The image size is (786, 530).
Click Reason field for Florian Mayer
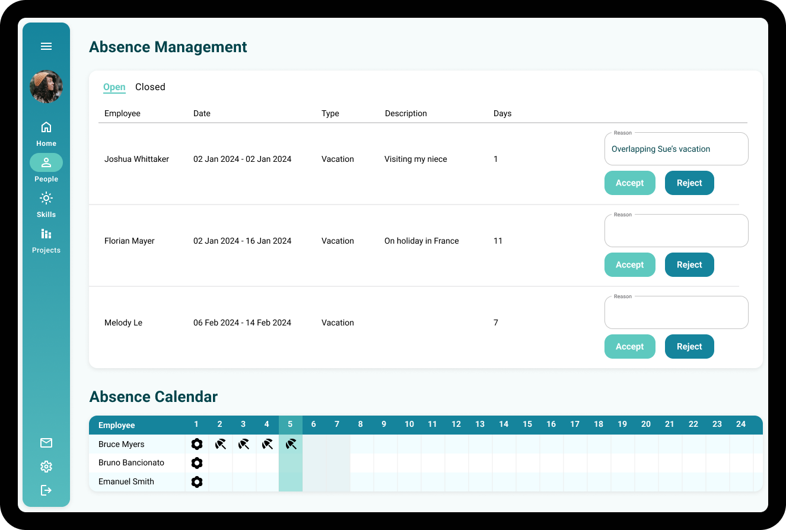[676, 231]
